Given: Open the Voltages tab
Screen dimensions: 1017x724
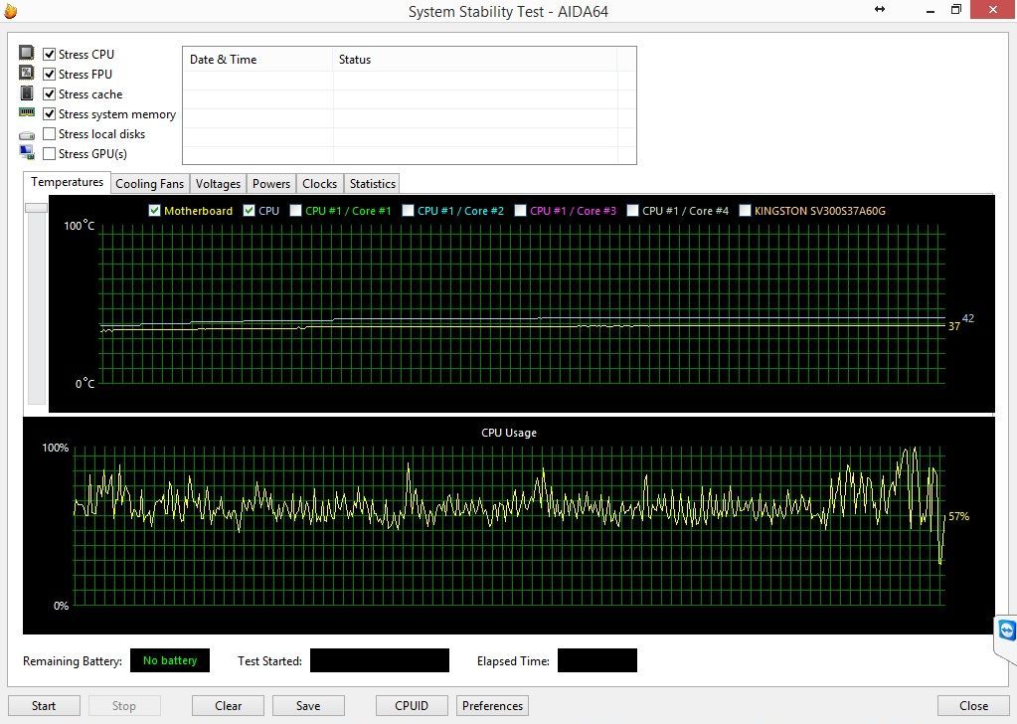Looking at the screenshot, I should pos(218,184).
